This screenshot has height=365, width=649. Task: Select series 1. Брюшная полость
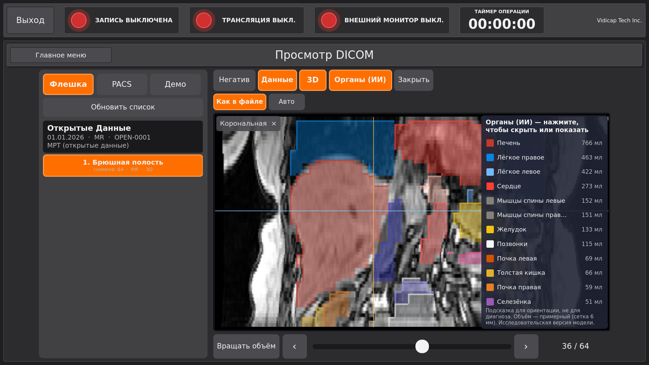tap(123, 166)
